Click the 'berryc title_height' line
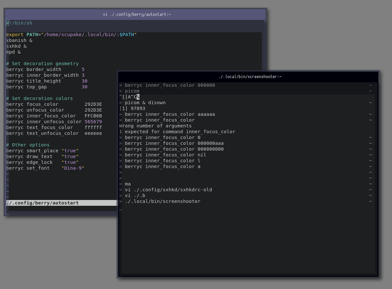The image size is (392, 289). tap(47, 81)
